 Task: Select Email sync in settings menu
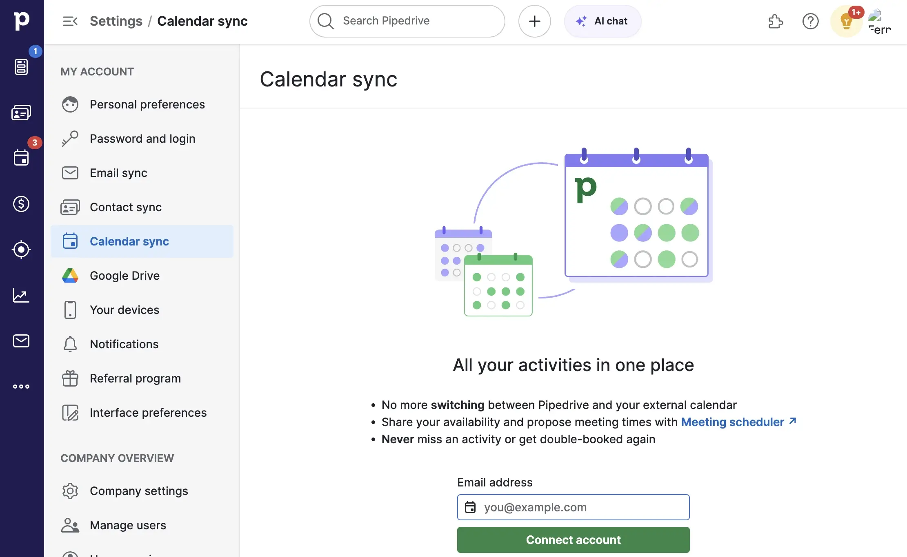[118, 173]
